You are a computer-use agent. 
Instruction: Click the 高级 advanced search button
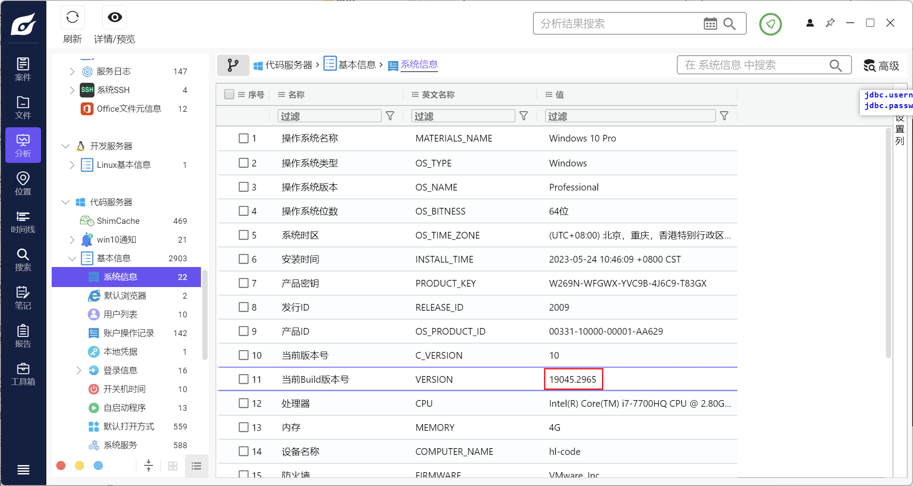tap(881, 66)
